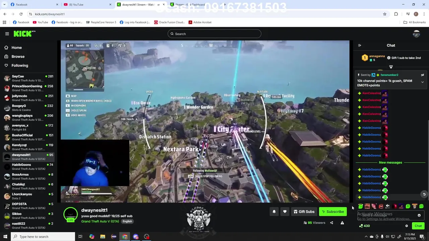Screen dimensions: 429x241
Task: Hide the pinned message with eye-slash icon
Action: 422,75
